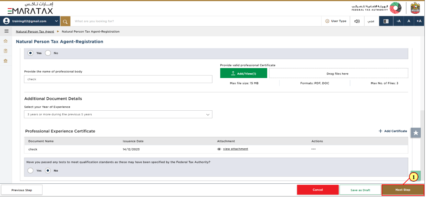Click the 'Drag files here' drop area
Image resolution: width=426 pixels, height=198 pixels.
pyautogui.click(x=338, y=73)
